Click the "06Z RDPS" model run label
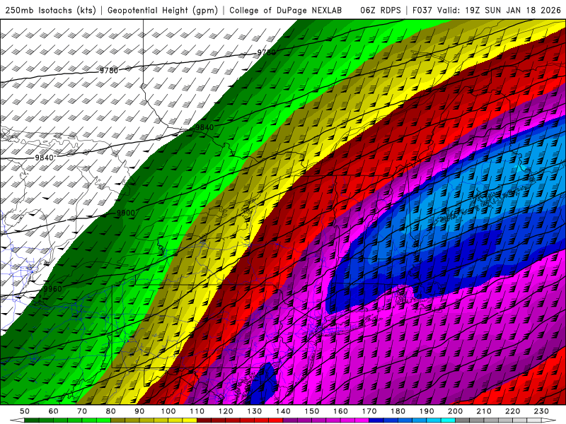This screenshot has height=424, width=566. coord(381,10)
